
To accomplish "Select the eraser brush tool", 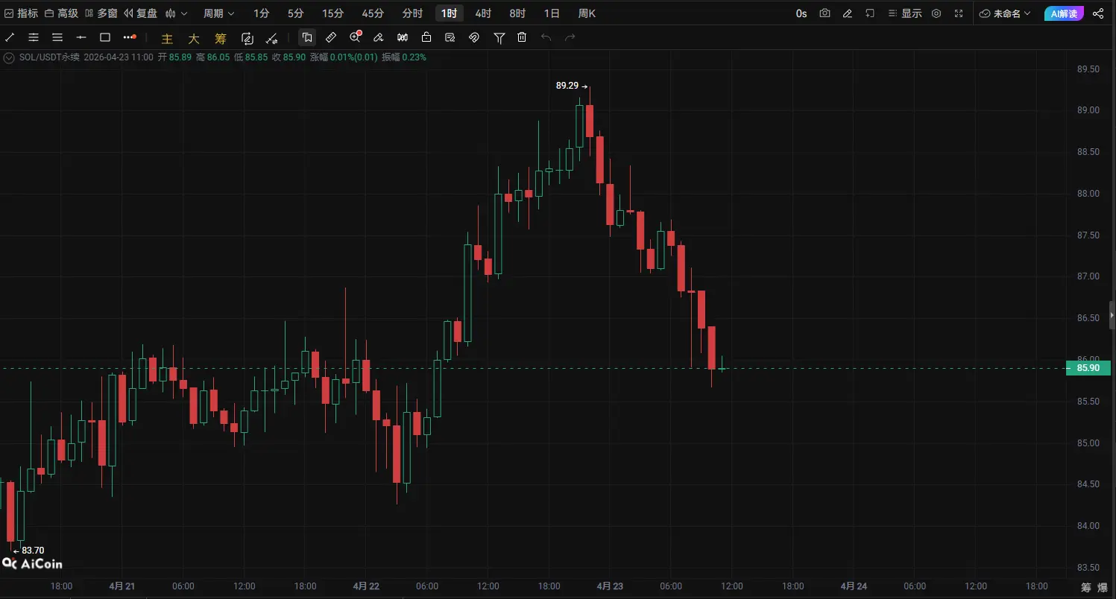I will coord(379,37).
